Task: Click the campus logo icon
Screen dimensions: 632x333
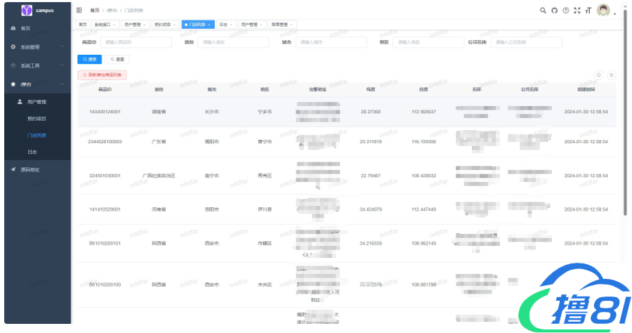Action: tap(27, 10)
